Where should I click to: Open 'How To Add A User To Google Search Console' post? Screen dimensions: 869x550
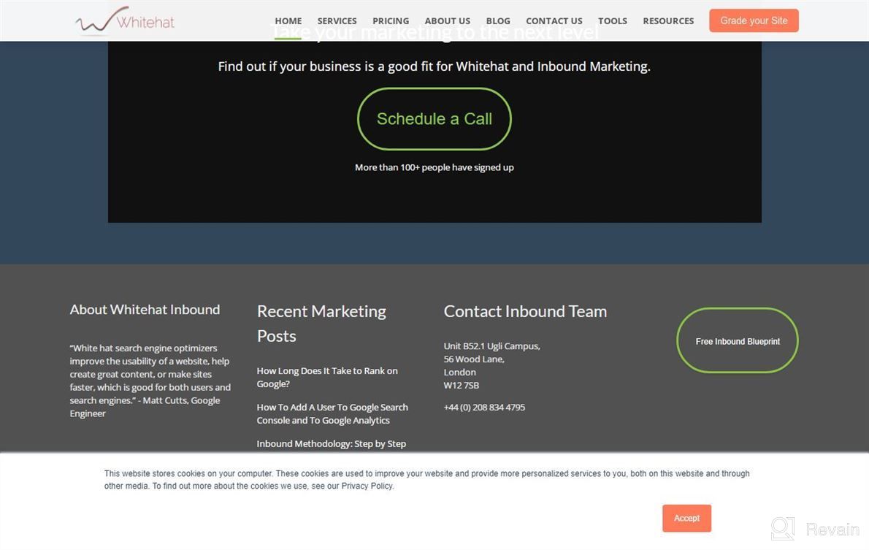pyautogui.click(x=332, y=413)
